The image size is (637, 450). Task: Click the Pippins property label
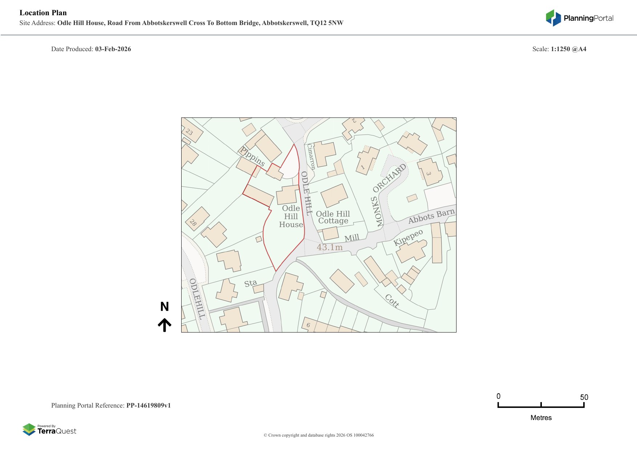point(253,156)
